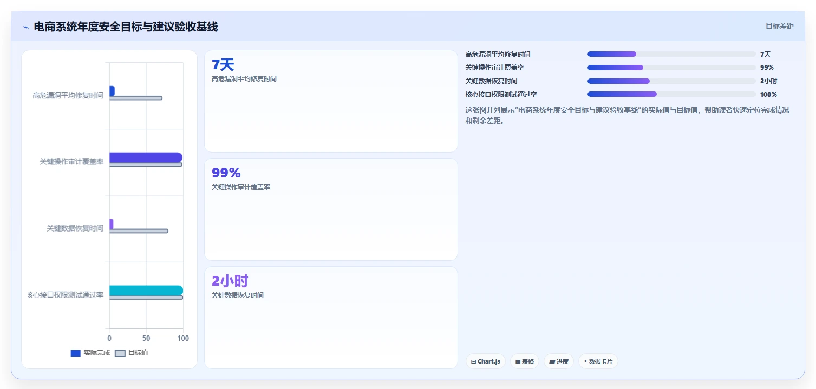The height and width of the screenshot is (389, 816).
Task: Click the x-axis tick label 0
Action: 109,338
